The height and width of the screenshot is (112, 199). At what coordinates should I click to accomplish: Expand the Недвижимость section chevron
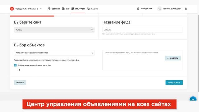(x=40, y=9)
